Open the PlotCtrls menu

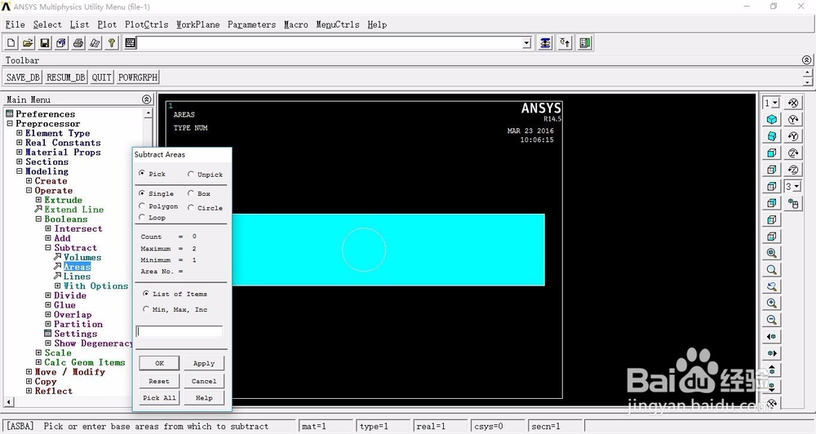[x=146, y=24]
